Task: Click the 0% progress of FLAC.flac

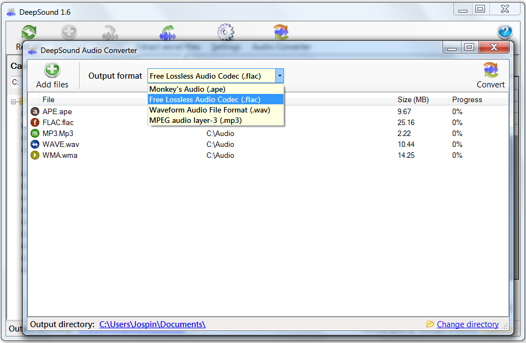Action: coord(457,122)
